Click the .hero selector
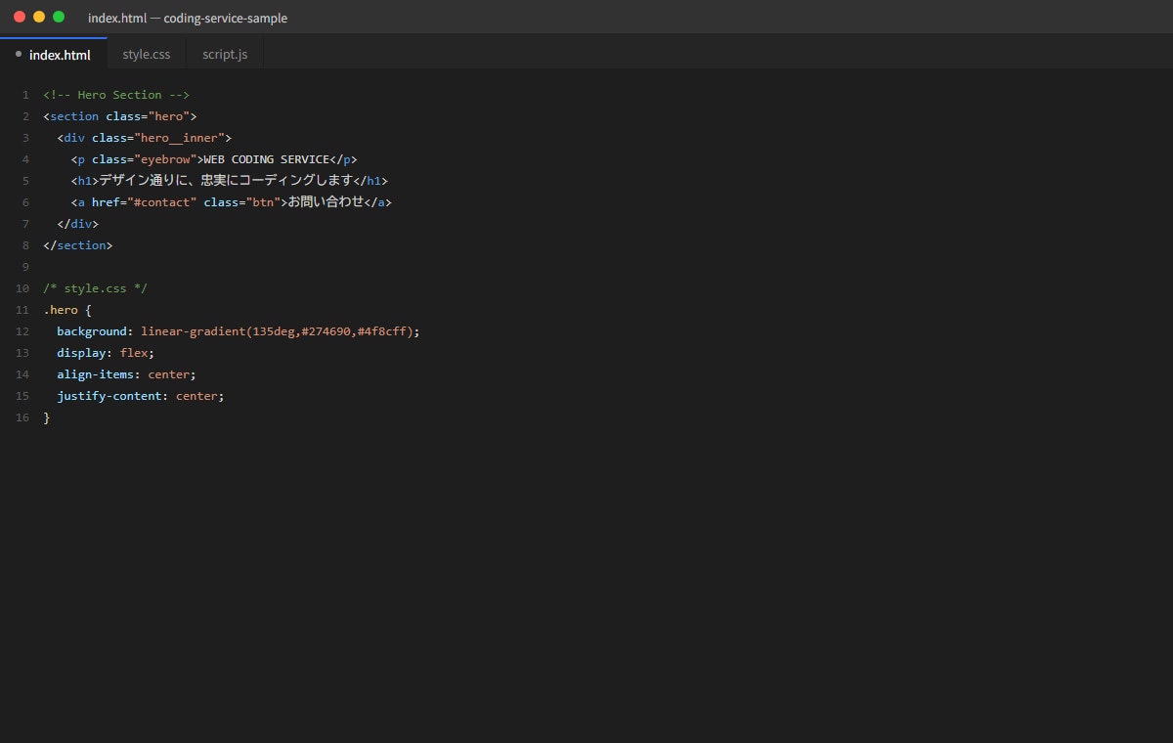Image resolution: width=1173 pixels, height=743 pixels. click(61, 310)
